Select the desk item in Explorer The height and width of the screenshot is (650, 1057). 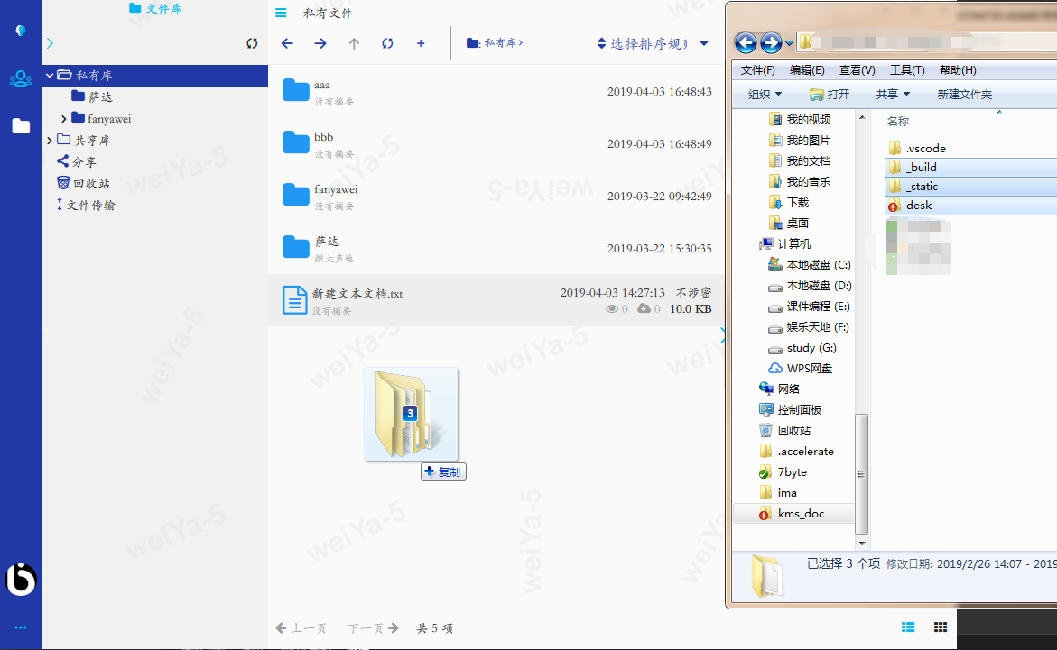tap(970, 206)
